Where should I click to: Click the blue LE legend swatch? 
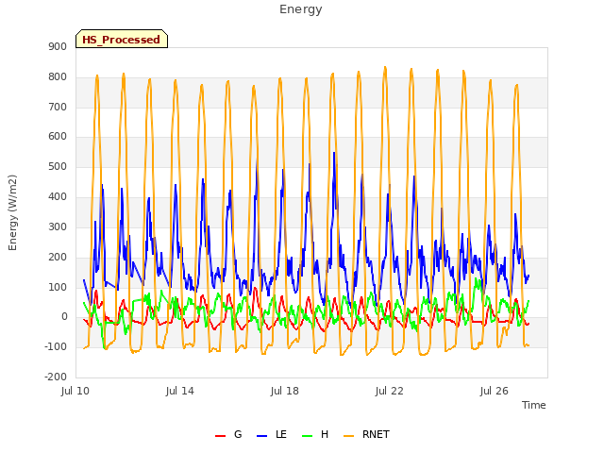click(261, 436)
